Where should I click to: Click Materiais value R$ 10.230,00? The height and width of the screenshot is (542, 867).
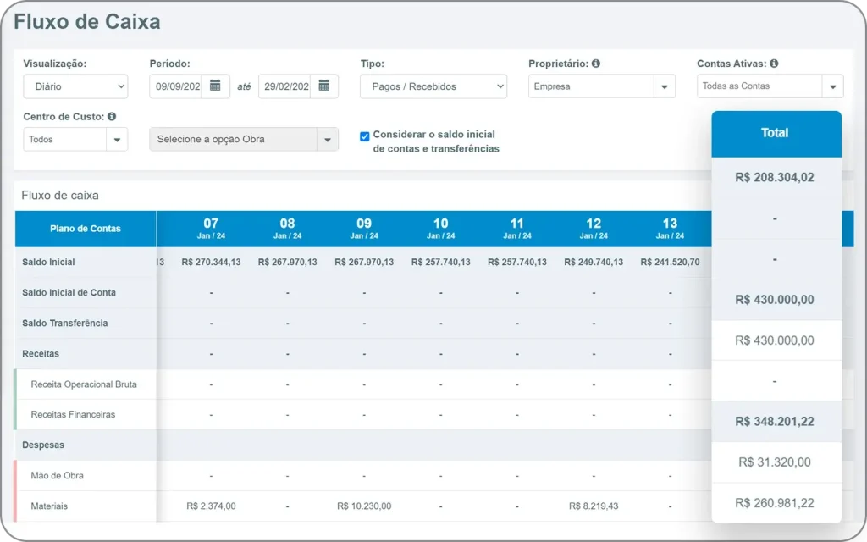(x=364, y=506)
